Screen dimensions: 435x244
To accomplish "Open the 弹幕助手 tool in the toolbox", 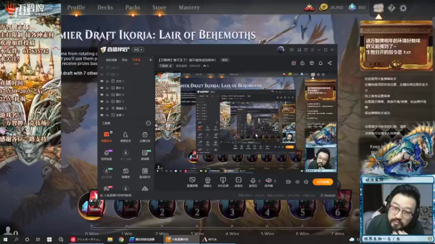I will pyautogui.click(x=106, y=137).
